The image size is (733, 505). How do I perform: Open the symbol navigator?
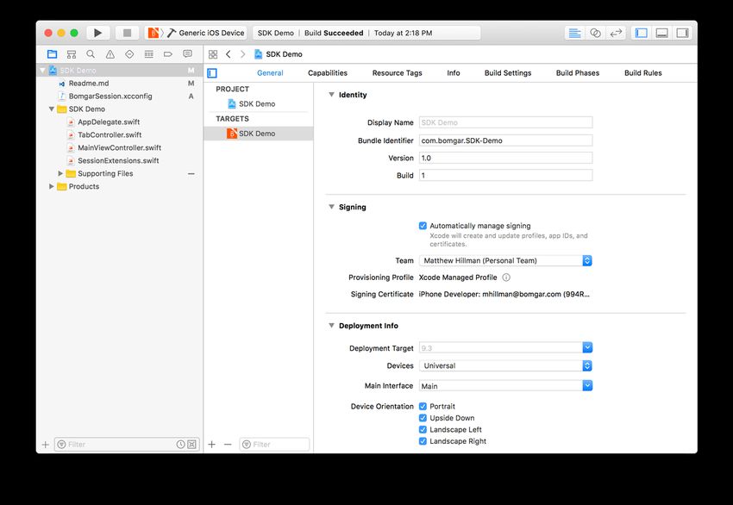click(x=71, y=54)
